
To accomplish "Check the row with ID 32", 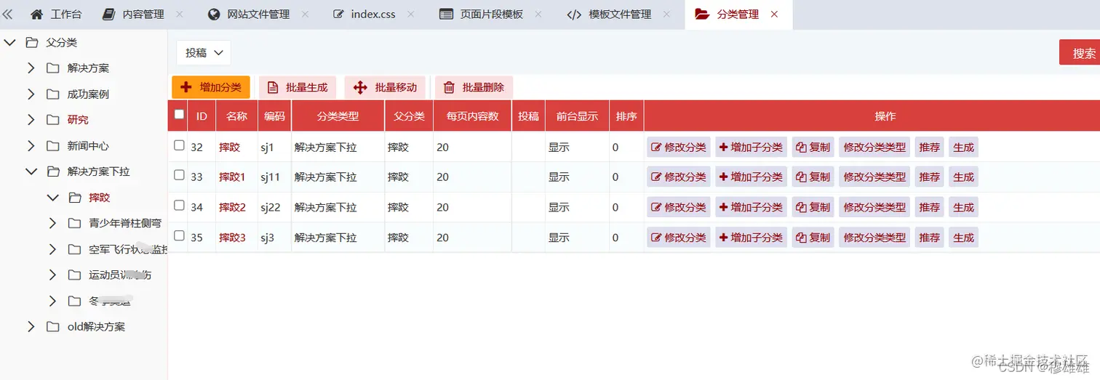I will click(x=179, y=145).
